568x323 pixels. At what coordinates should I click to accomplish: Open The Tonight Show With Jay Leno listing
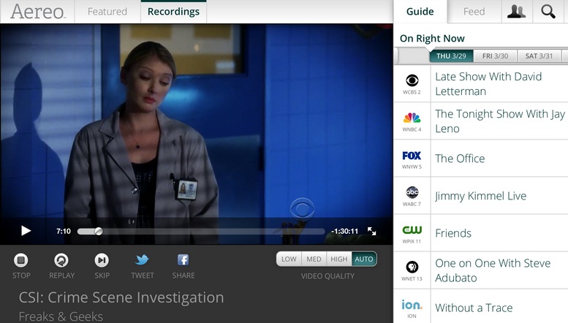500,121
